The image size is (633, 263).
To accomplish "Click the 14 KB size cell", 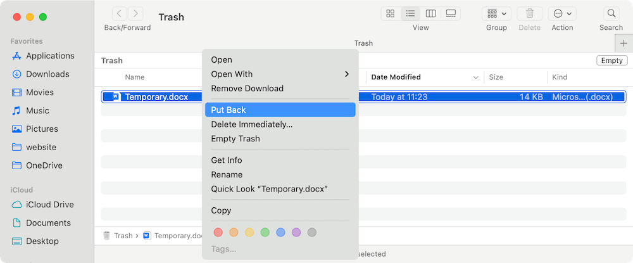I will click(531, 97).
